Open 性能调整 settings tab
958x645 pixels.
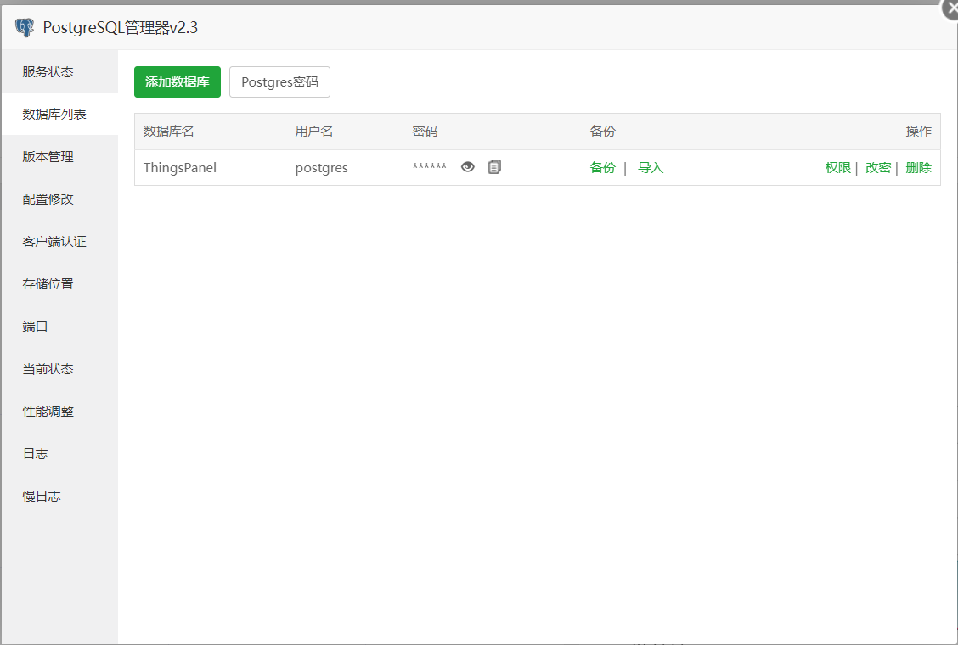59,411
